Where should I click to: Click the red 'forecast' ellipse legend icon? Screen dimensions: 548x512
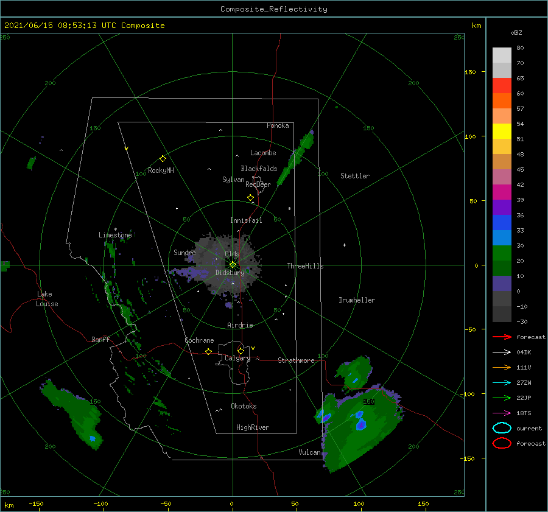coord(502,443)
